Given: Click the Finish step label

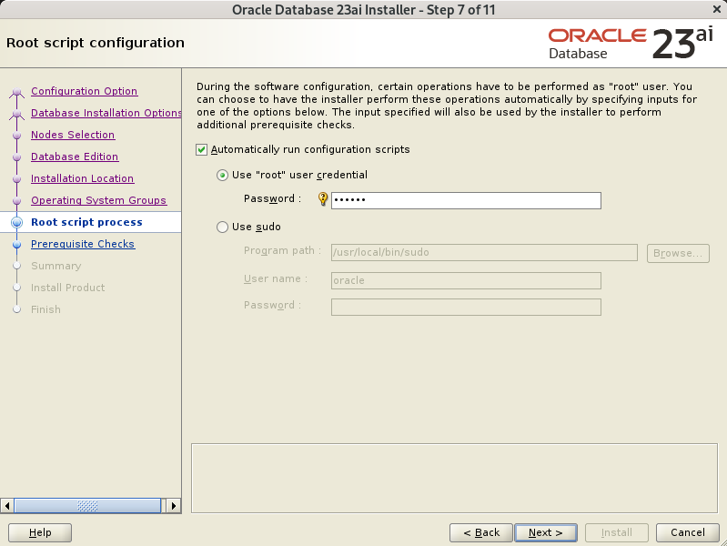Looking at the screenshot, I should [45, 309].
